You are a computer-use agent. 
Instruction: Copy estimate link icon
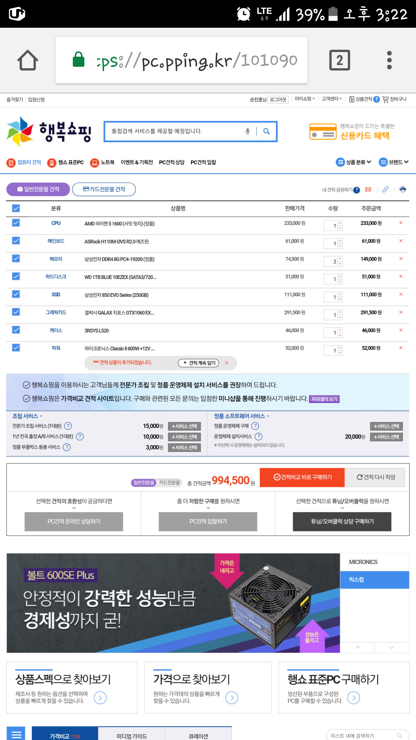click(x=385, y=190)
